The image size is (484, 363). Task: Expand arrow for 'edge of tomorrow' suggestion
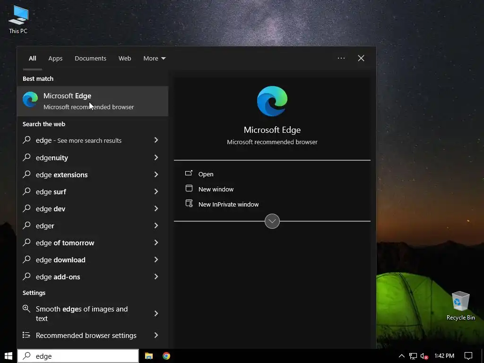coord(156,242)
